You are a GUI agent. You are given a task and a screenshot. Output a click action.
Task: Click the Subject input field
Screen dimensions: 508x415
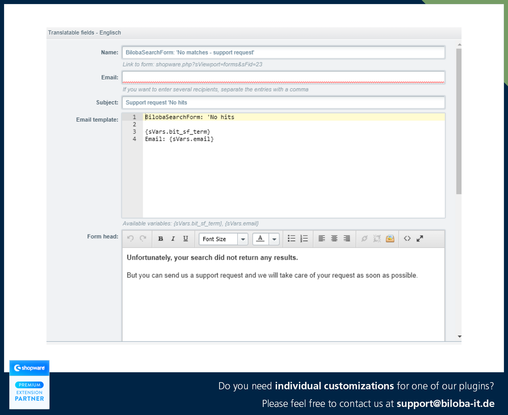[x=283, y=103]
